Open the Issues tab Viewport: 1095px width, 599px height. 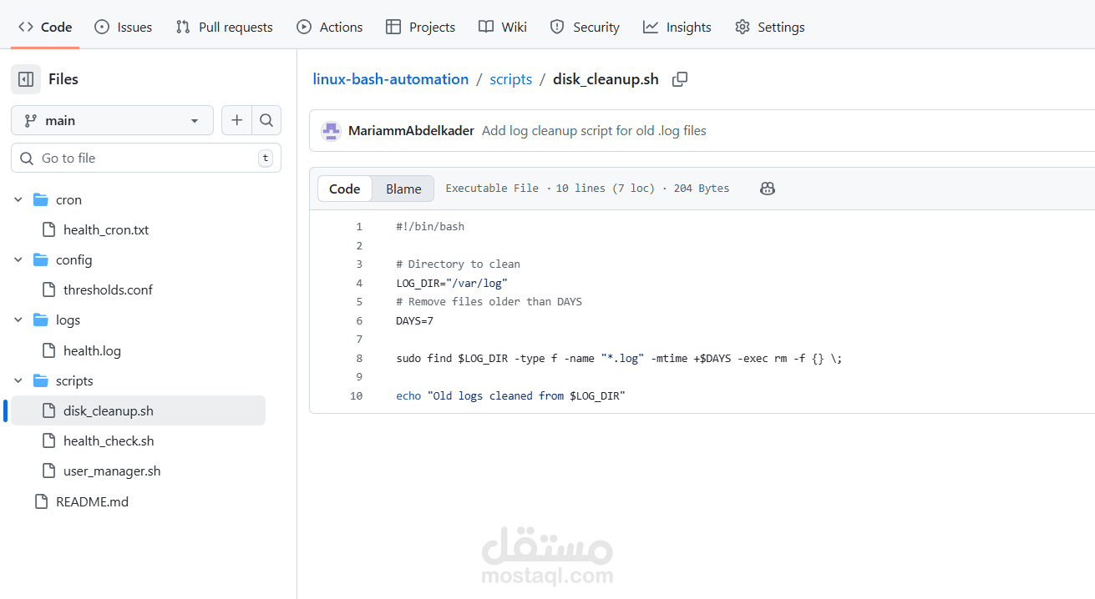click(124, 27)
